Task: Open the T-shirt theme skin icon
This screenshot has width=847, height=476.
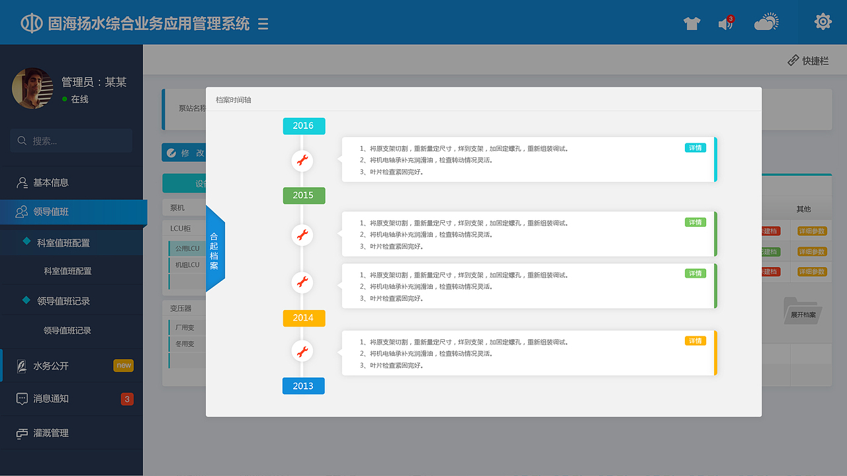Action: [691, 24]
